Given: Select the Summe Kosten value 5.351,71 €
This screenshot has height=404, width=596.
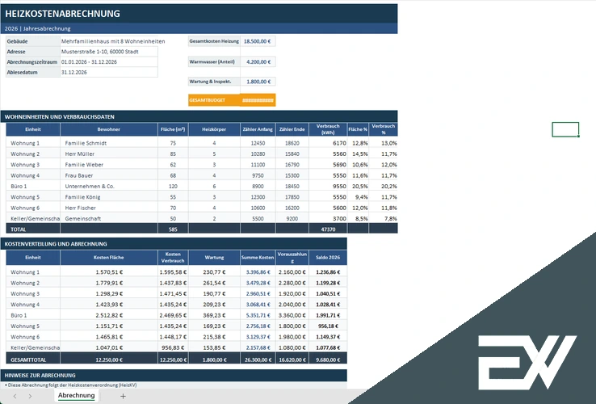Looking at the screenshot, I should tap(258, 315).
